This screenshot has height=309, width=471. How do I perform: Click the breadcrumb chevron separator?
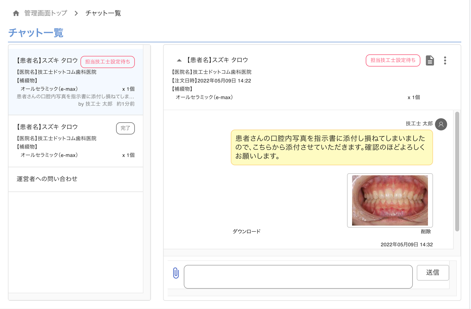coord(76,13)
